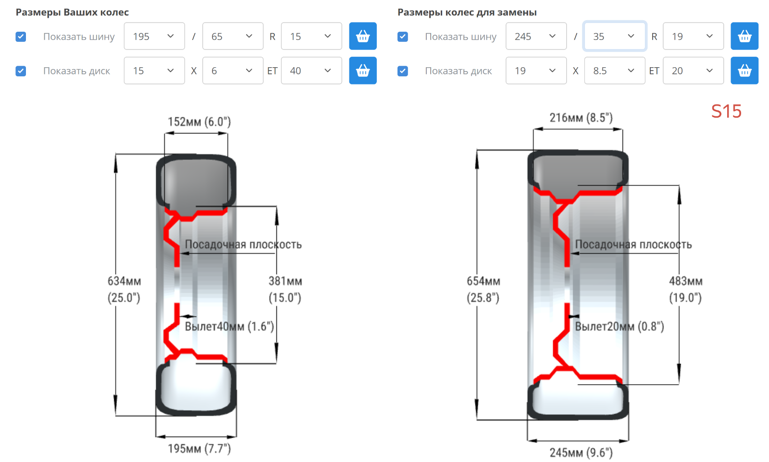Uncheck 'Показать диск' for your wheels
The image size is (769, 462).
tap(21, 71)
